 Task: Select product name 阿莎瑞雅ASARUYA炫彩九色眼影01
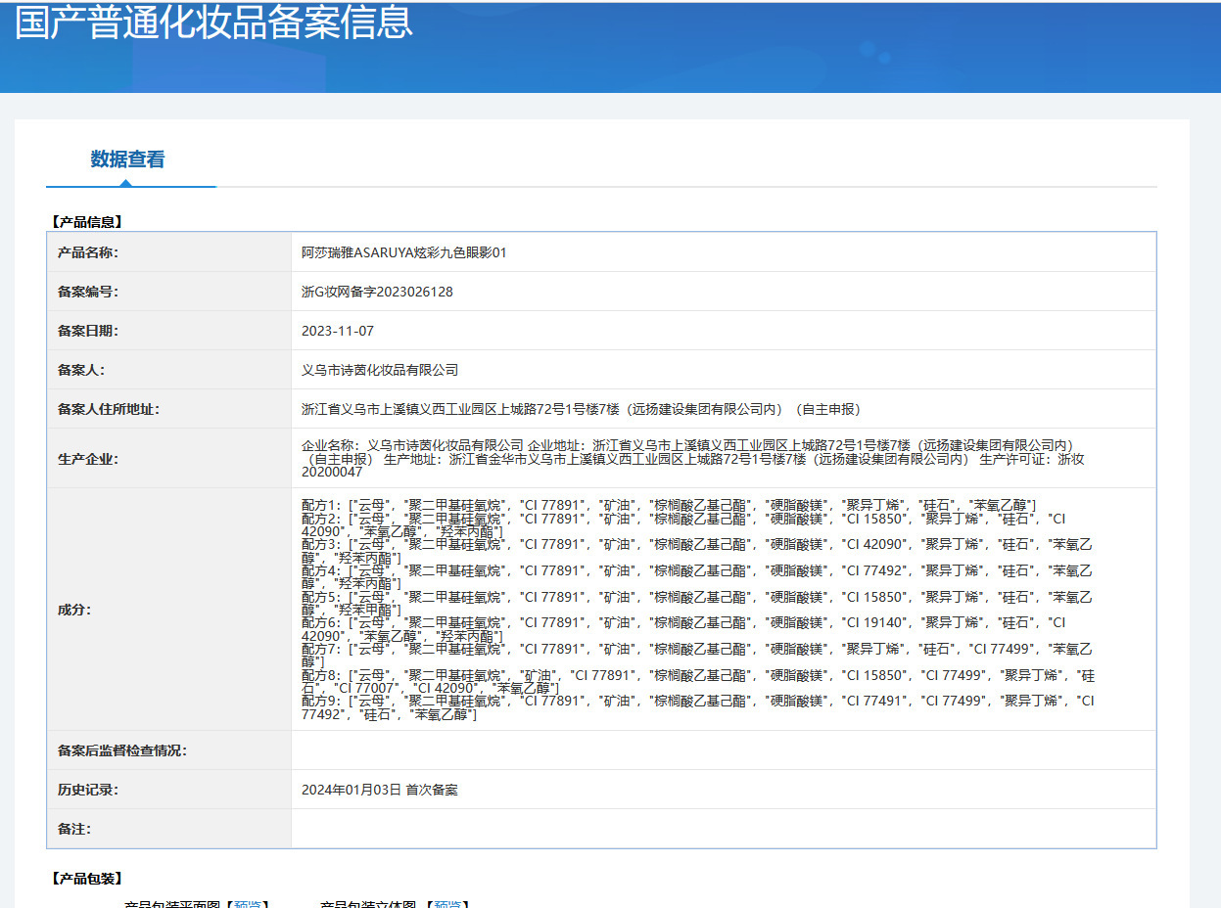[x=404, y=252]
